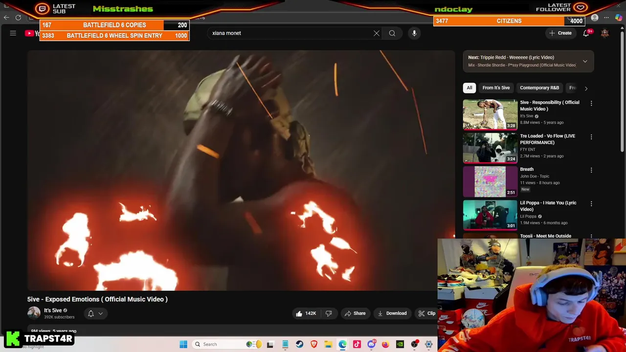626x352 pixels.
Task: Dislike the Exposed Emotions video
Action: [329, 313]
